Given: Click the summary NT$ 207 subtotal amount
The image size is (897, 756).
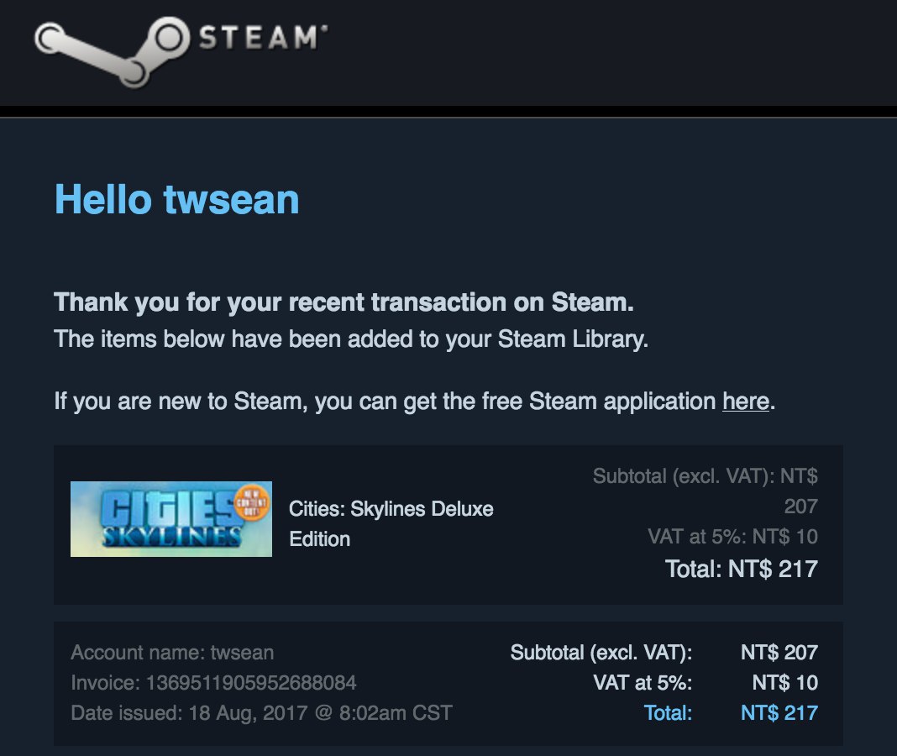Looking at the screenshot, I should pos(779,653).
